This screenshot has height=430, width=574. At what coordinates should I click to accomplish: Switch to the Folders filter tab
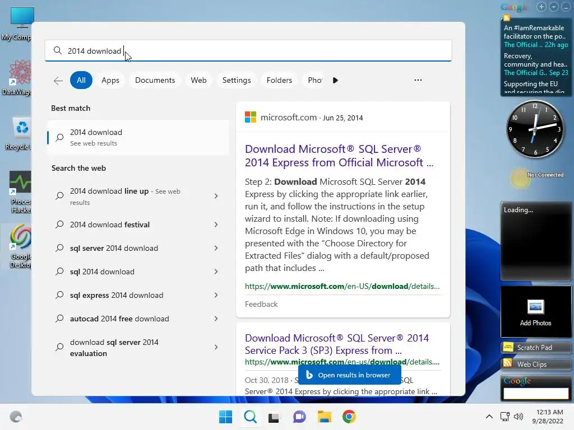coord(279,80)
